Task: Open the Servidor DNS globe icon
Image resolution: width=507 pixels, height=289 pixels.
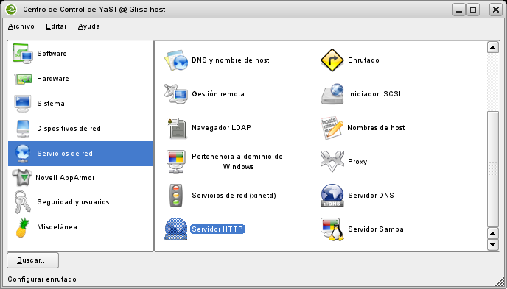Action: pyautogui.click(x=332, y=196)
